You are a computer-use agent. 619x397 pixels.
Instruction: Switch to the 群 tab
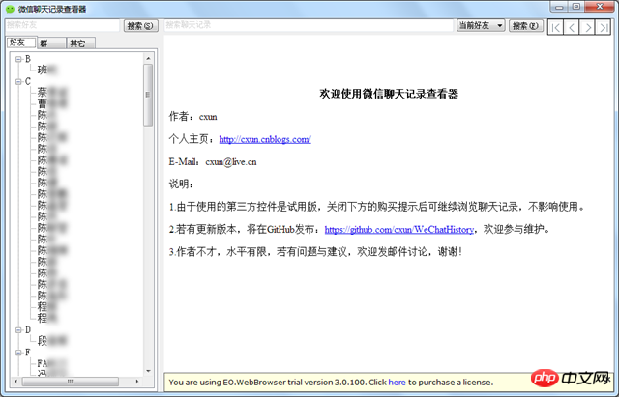[x=51, y=43]
